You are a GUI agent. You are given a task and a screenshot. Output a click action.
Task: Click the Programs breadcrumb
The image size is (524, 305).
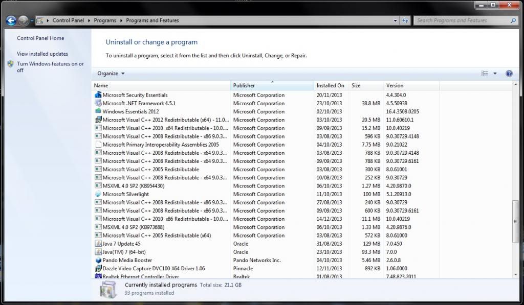click(x=105, y=20)
